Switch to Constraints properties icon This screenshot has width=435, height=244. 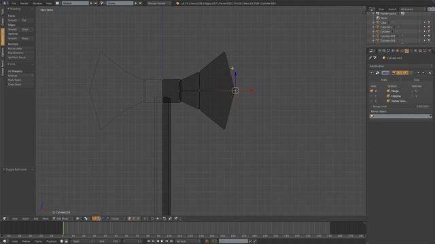click(402, 51)
